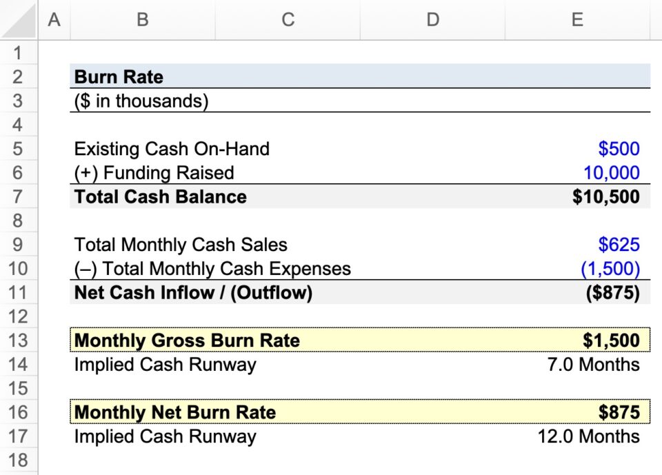Select the 12.0 Months runway cell

576,436
